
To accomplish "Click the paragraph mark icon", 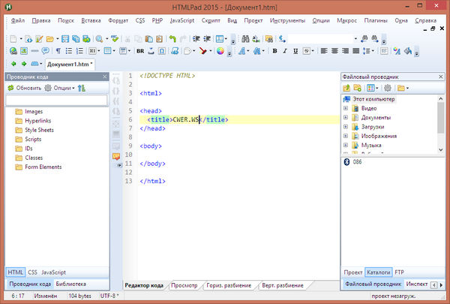I will (57, 52).
